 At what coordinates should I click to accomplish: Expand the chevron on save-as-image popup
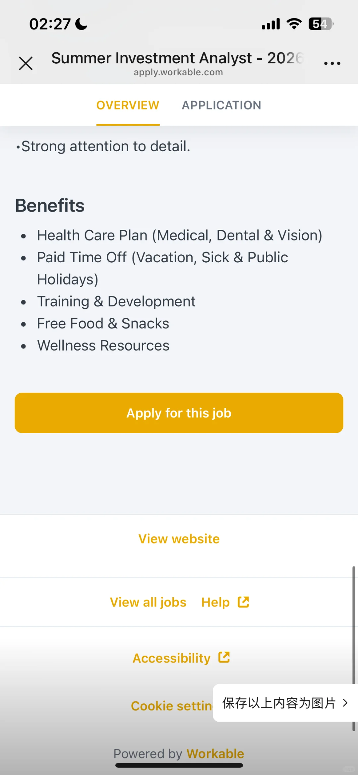[x=345, y=703]
